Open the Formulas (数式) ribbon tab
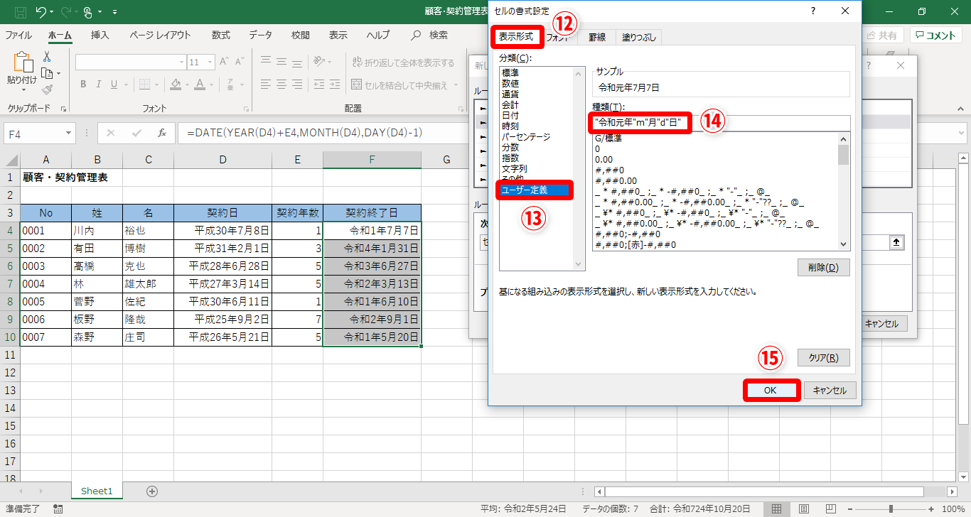 (x=221, y=35)
